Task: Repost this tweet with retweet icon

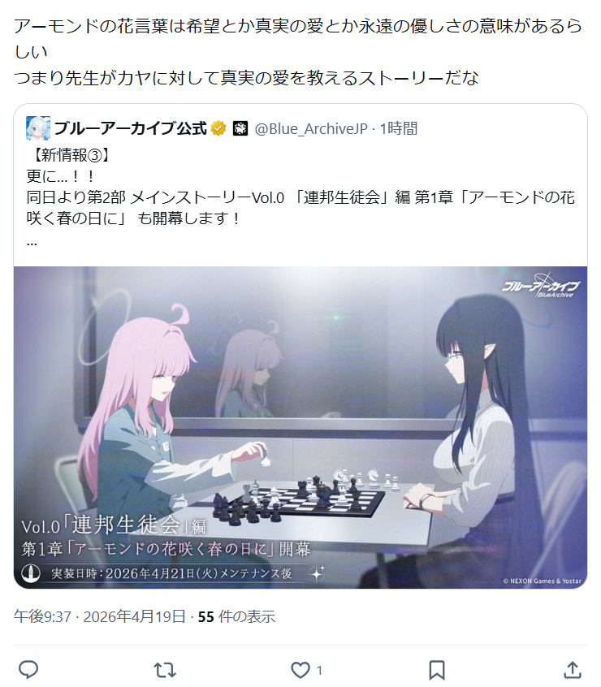Action: point(165,670)
